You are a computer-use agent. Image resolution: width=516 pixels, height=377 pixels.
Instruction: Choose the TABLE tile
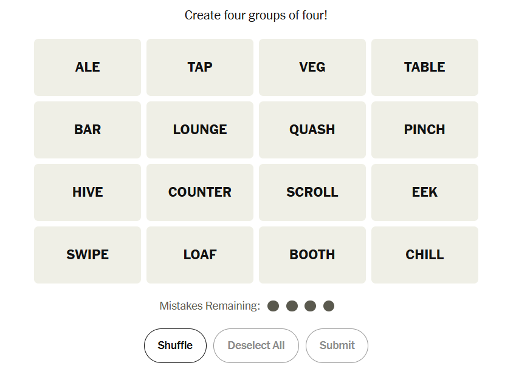[x=425, y=67]
